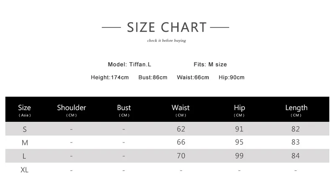Click the XL size row label
Viewport: 335px width, 177px height.
(25, 170)
